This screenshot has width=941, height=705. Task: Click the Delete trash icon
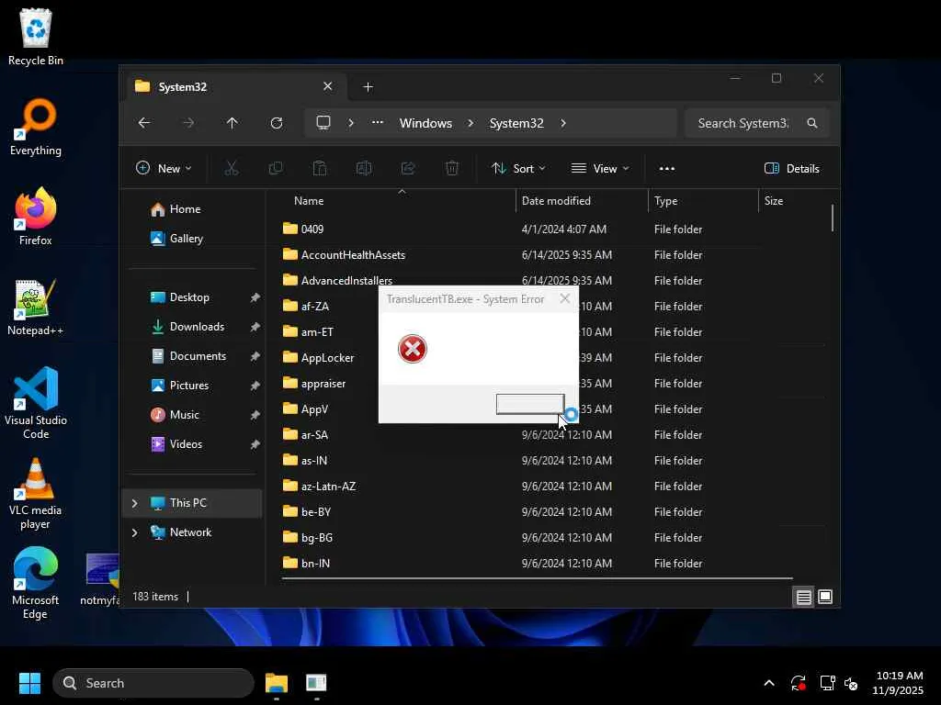[452, 169]
